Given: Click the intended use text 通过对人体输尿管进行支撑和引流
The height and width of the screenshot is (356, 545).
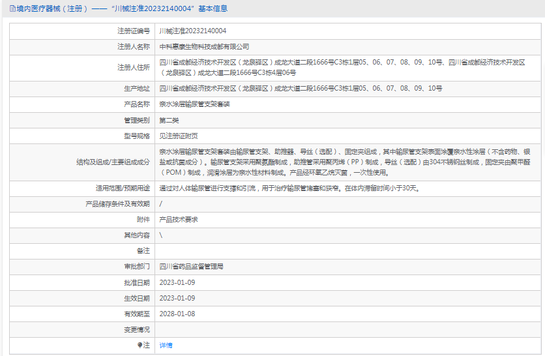Looking at the screenshot, I should 207,188.
